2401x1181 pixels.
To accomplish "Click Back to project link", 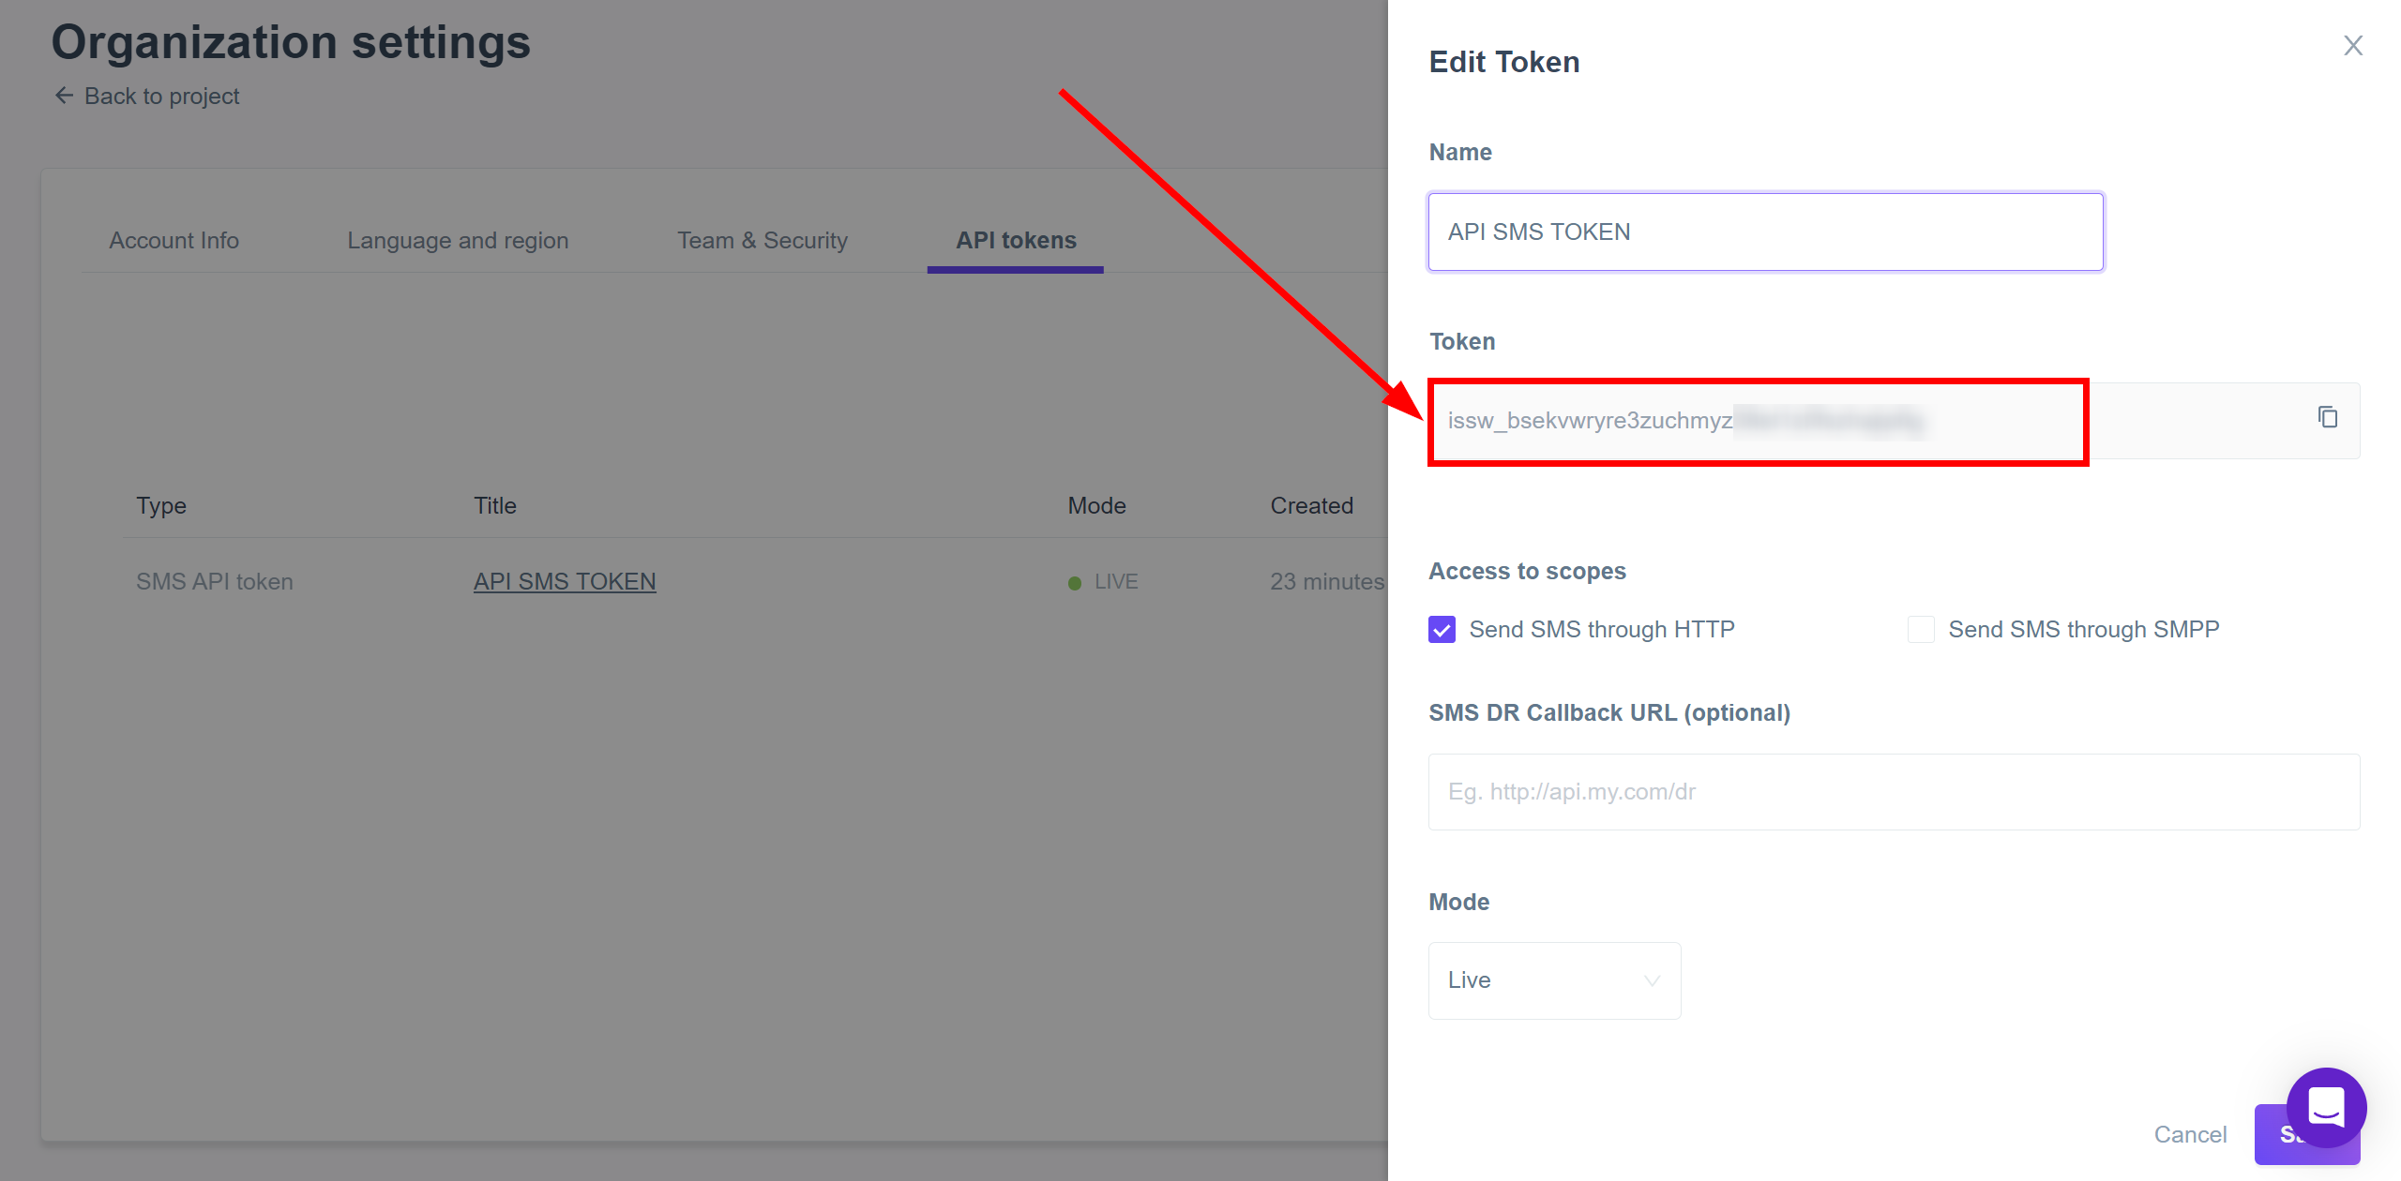I will (x=147, y=95).
